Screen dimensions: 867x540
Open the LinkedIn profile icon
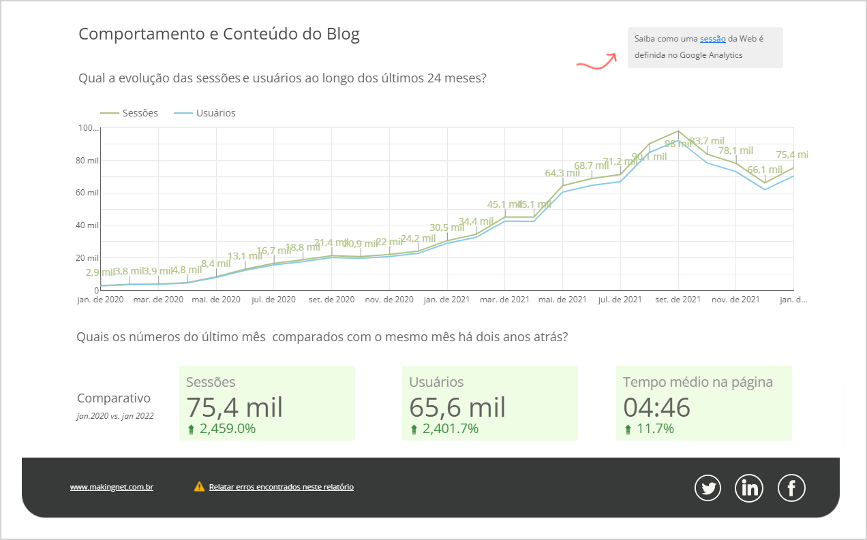(x=749, y=488)
